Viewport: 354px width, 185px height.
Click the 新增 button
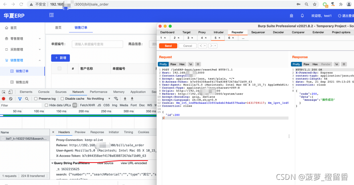click(61, 58)
